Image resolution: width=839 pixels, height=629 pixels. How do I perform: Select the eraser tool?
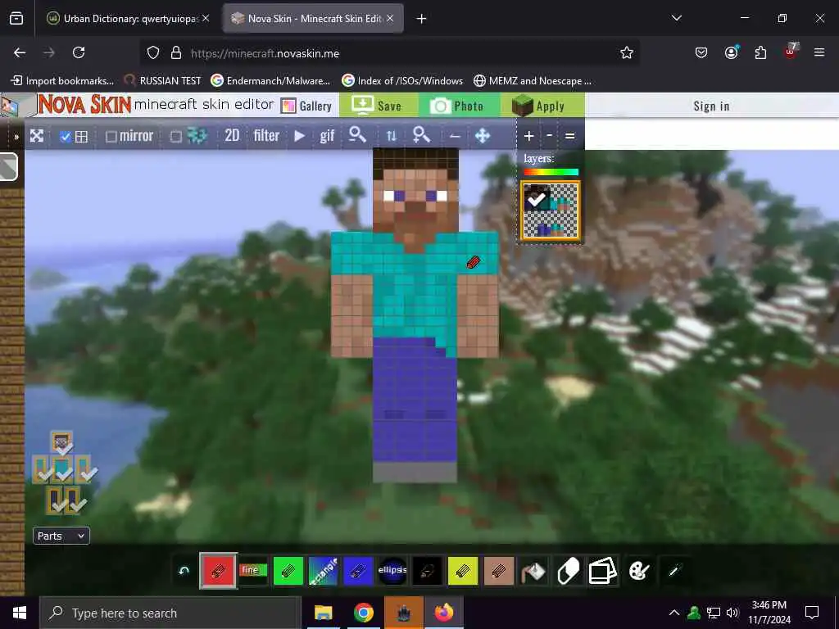click(569, 571)
